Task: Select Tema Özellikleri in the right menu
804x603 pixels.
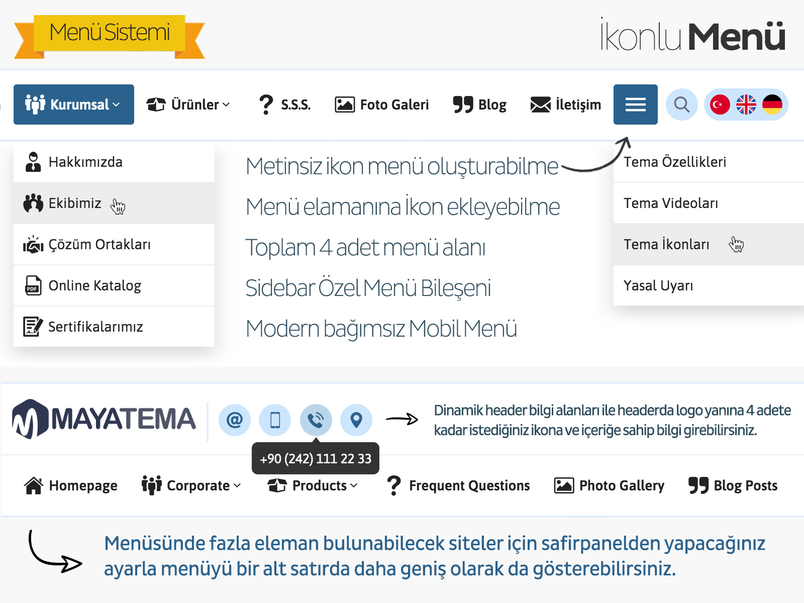Action: pos(709,162)
